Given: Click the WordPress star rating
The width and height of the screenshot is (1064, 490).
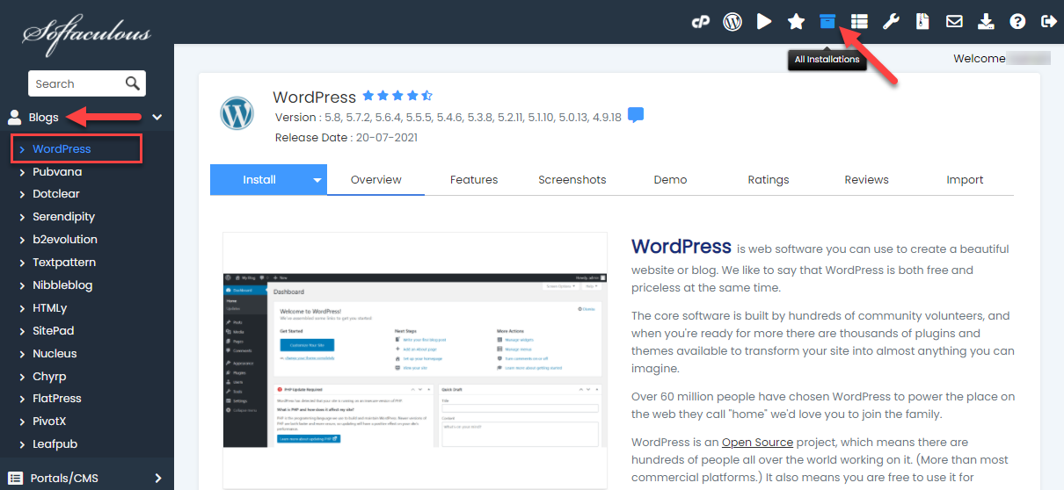Looking at the screenshot, I should [397, 96].
